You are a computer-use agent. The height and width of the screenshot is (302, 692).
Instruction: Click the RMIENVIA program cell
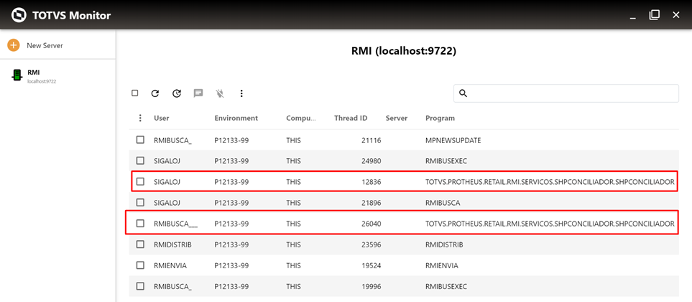tap(442, 266)
